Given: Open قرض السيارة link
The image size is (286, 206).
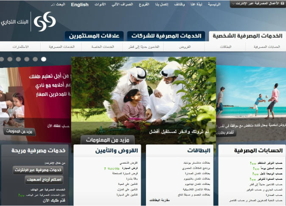Looking at the screenshot, I should point(130,168).
